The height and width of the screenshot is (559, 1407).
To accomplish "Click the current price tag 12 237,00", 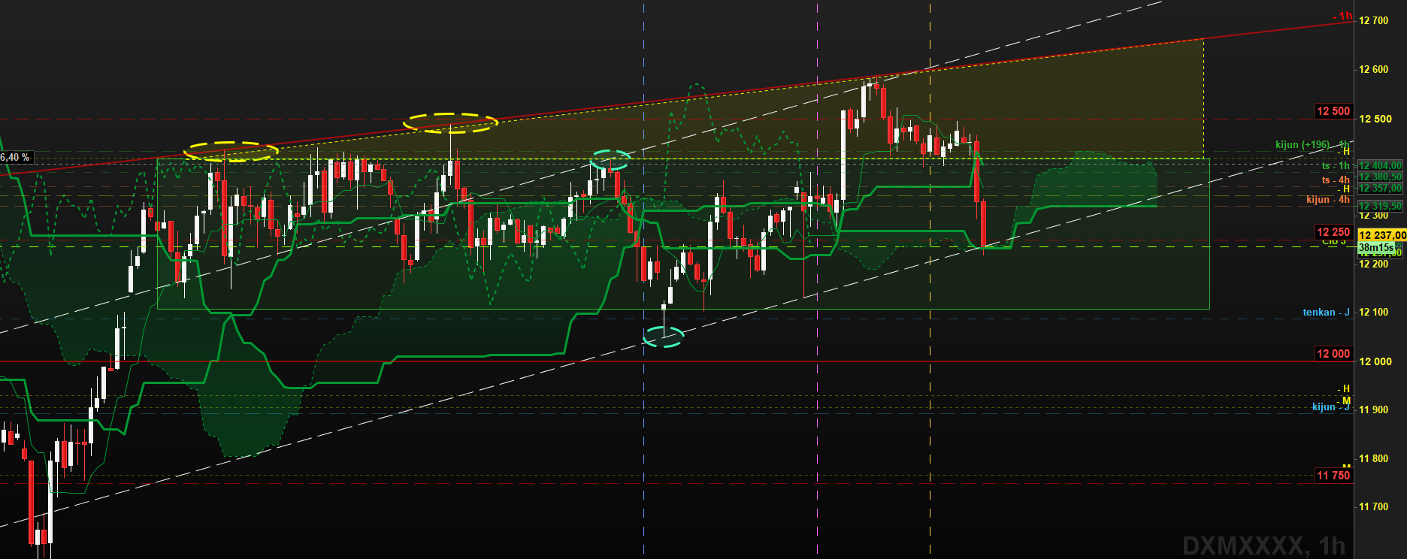I will coord(1381,235).
